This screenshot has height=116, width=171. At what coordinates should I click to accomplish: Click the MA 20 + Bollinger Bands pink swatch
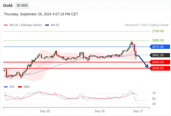point(6,25)
